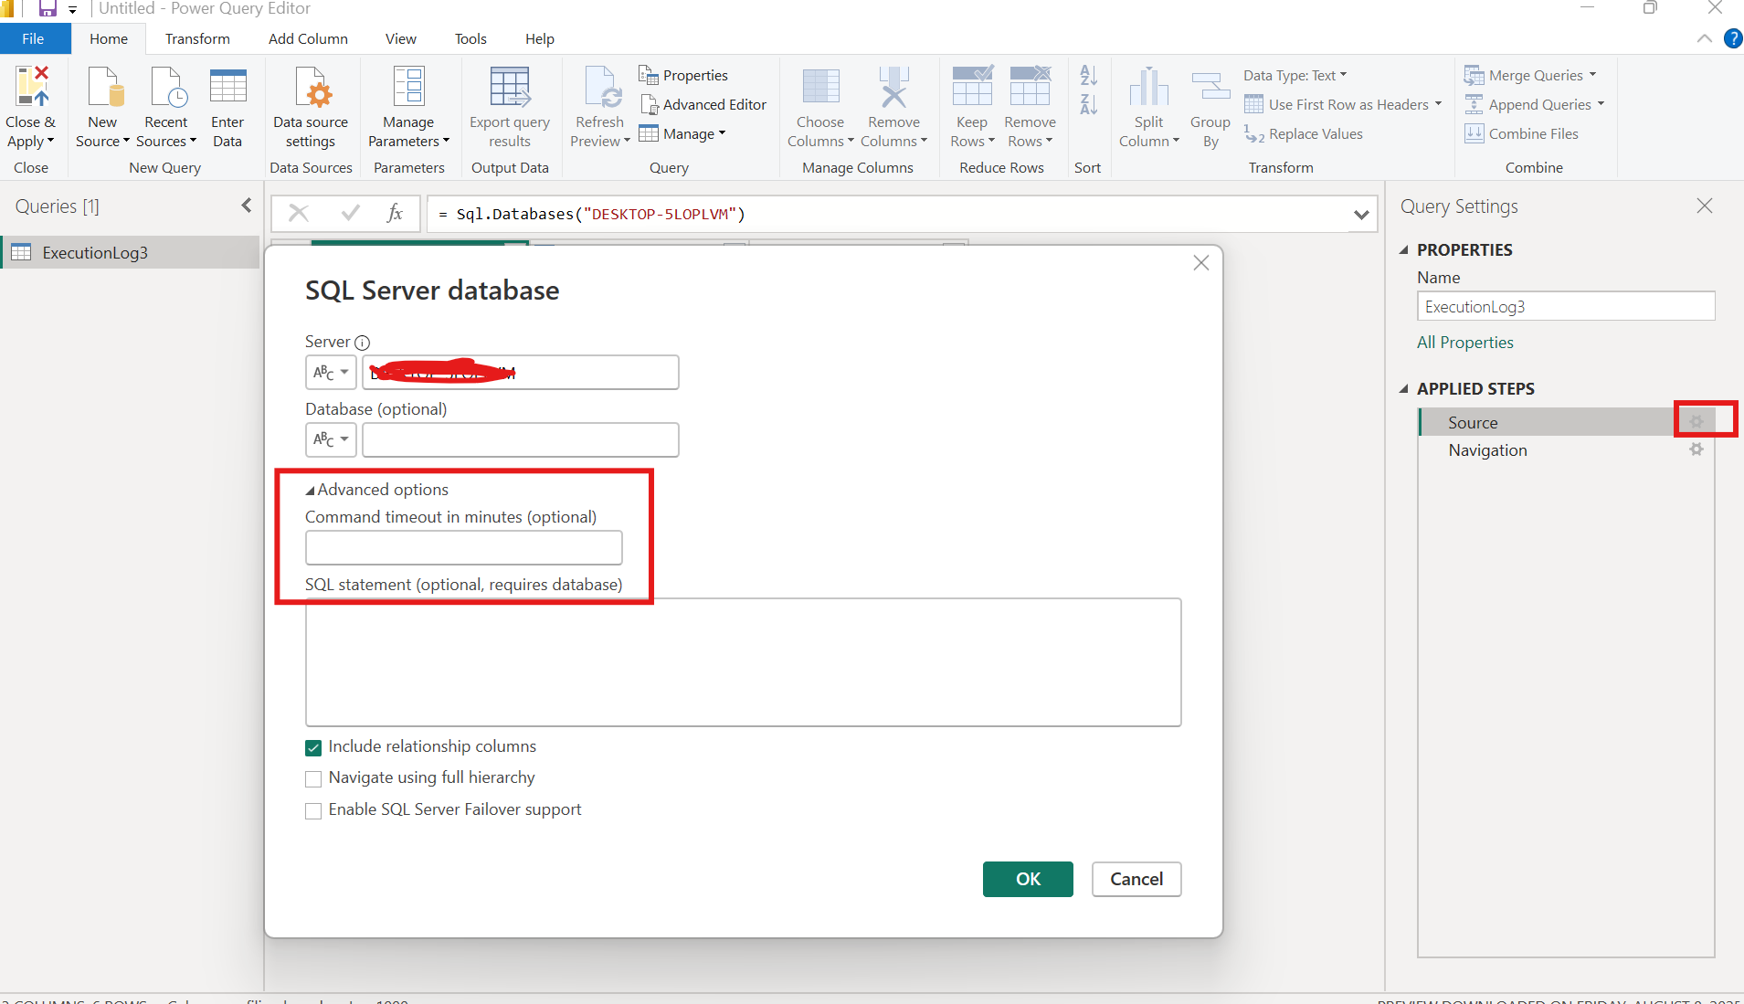Click the Enter Data table icon
The width and height of the screenshot is (1744, 1004).
click(x=227, y=87)
